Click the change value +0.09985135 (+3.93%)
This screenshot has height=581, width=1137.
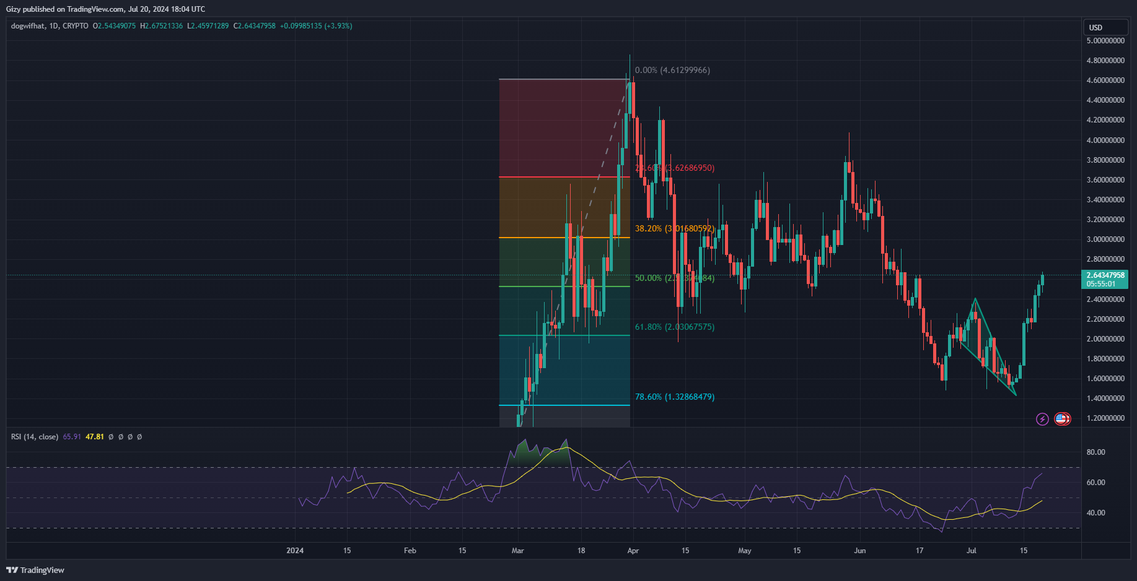(x=316, y=26)
